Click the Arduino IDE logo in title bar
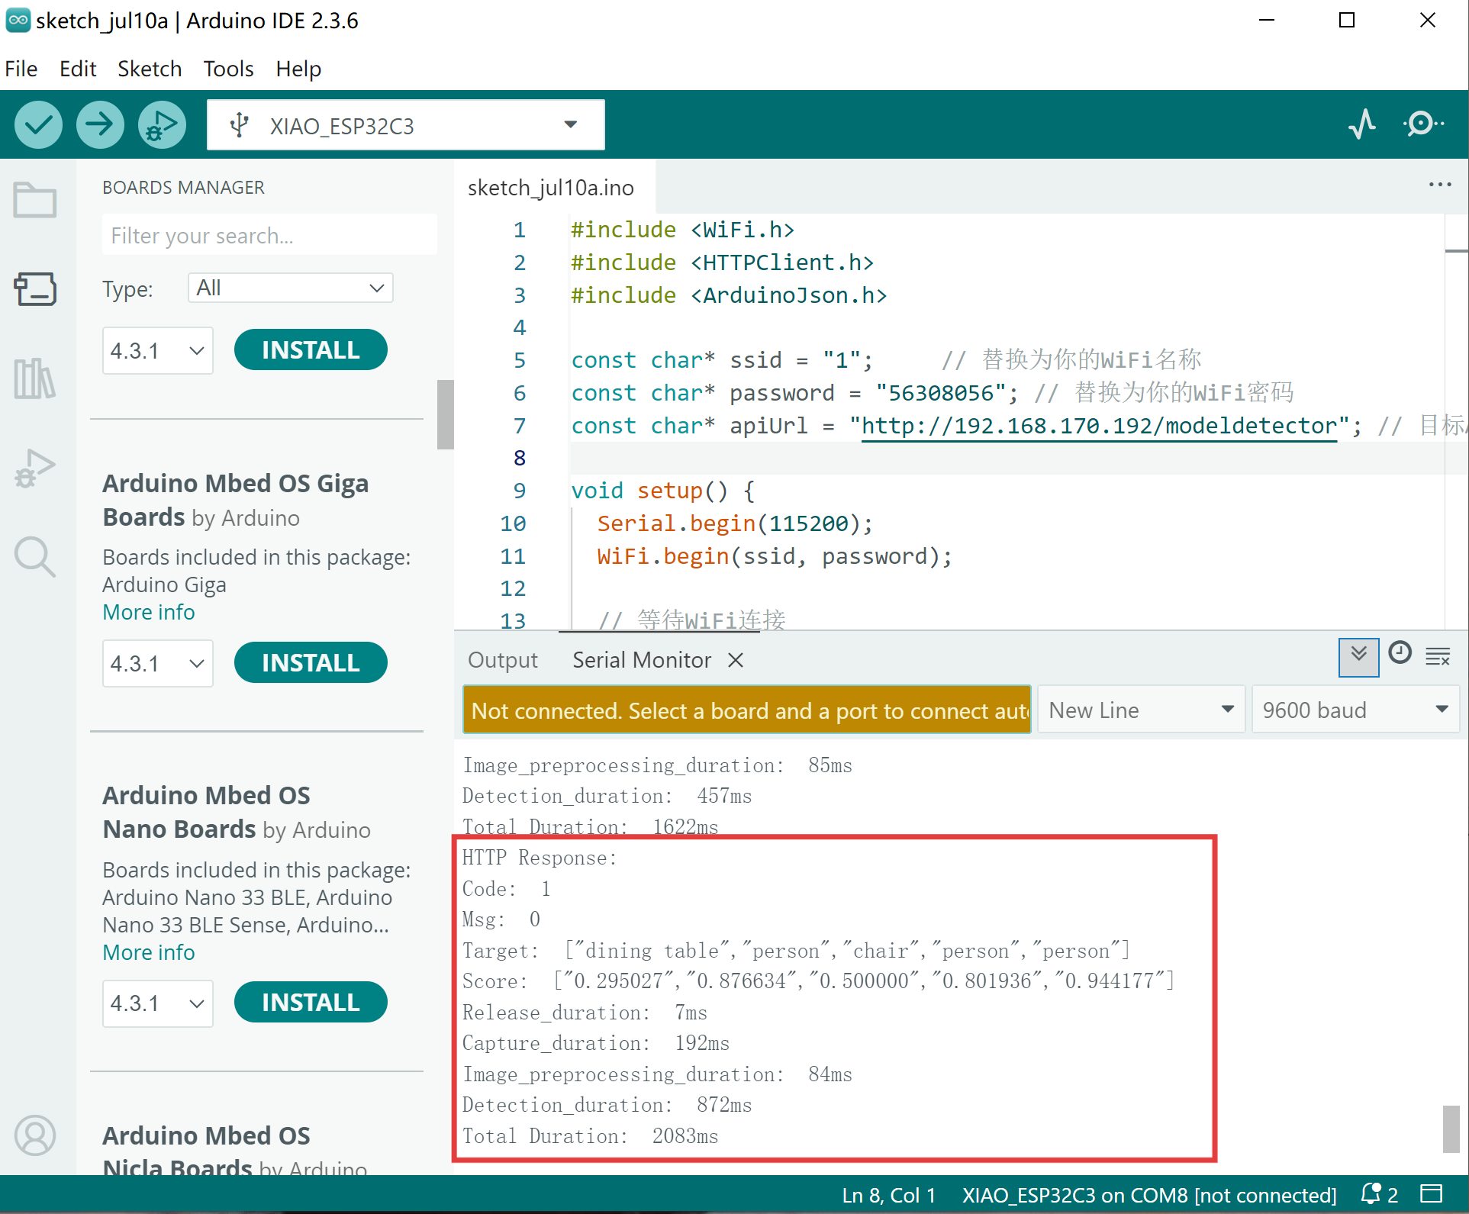This screenshot has height=1214, width=1469. coord(18,21)
